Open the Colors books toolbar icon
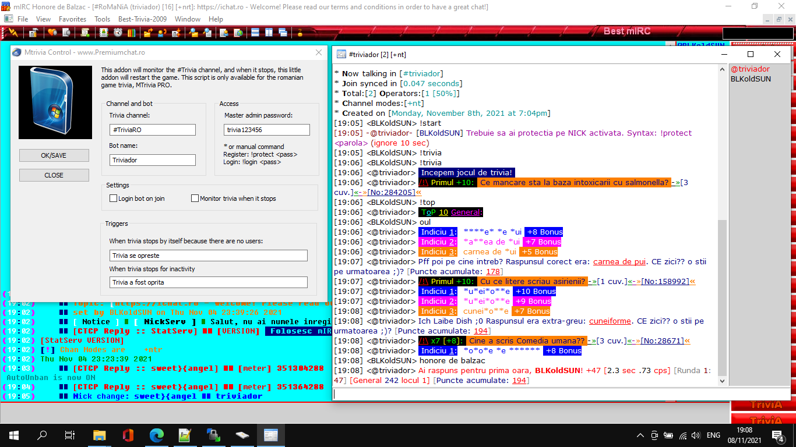The width and height of the screenshot is (796, 447). click(x=132, y=32)
